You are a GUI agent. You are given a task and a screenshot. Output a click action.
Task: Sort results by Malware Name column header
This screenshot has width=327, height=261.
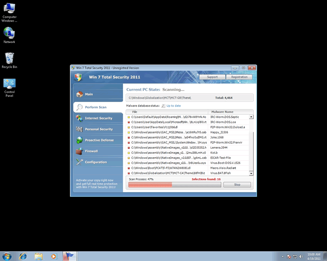(229, 112)
